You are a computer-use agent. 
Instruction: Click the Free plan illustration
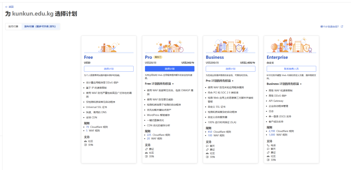[x=109, y=48]
